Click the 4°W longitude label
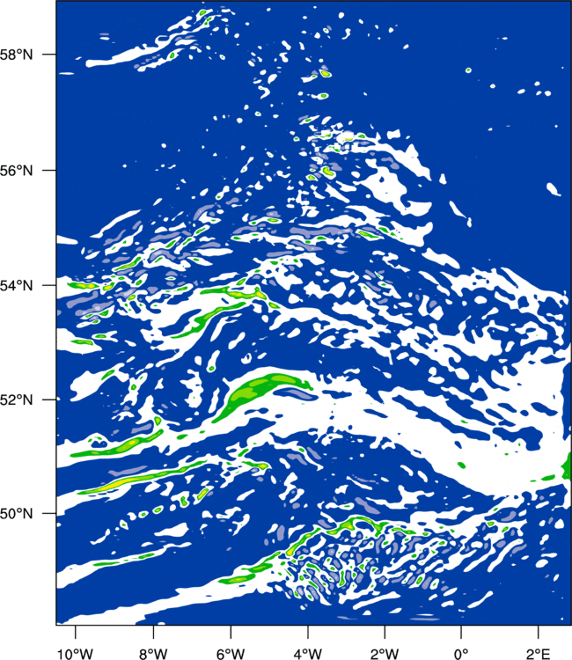572x660 pixels. 308,654
